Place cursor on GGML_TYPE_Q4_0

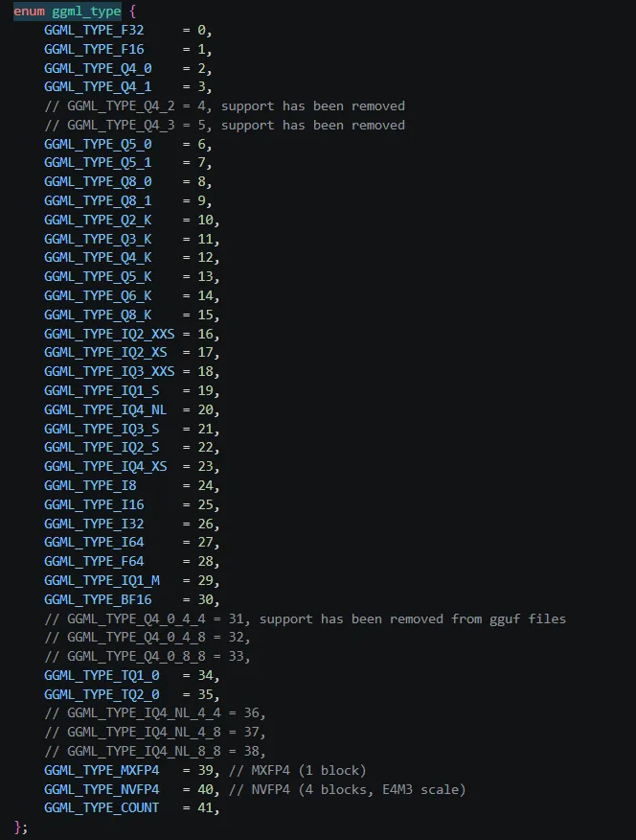tap(98, 69)
